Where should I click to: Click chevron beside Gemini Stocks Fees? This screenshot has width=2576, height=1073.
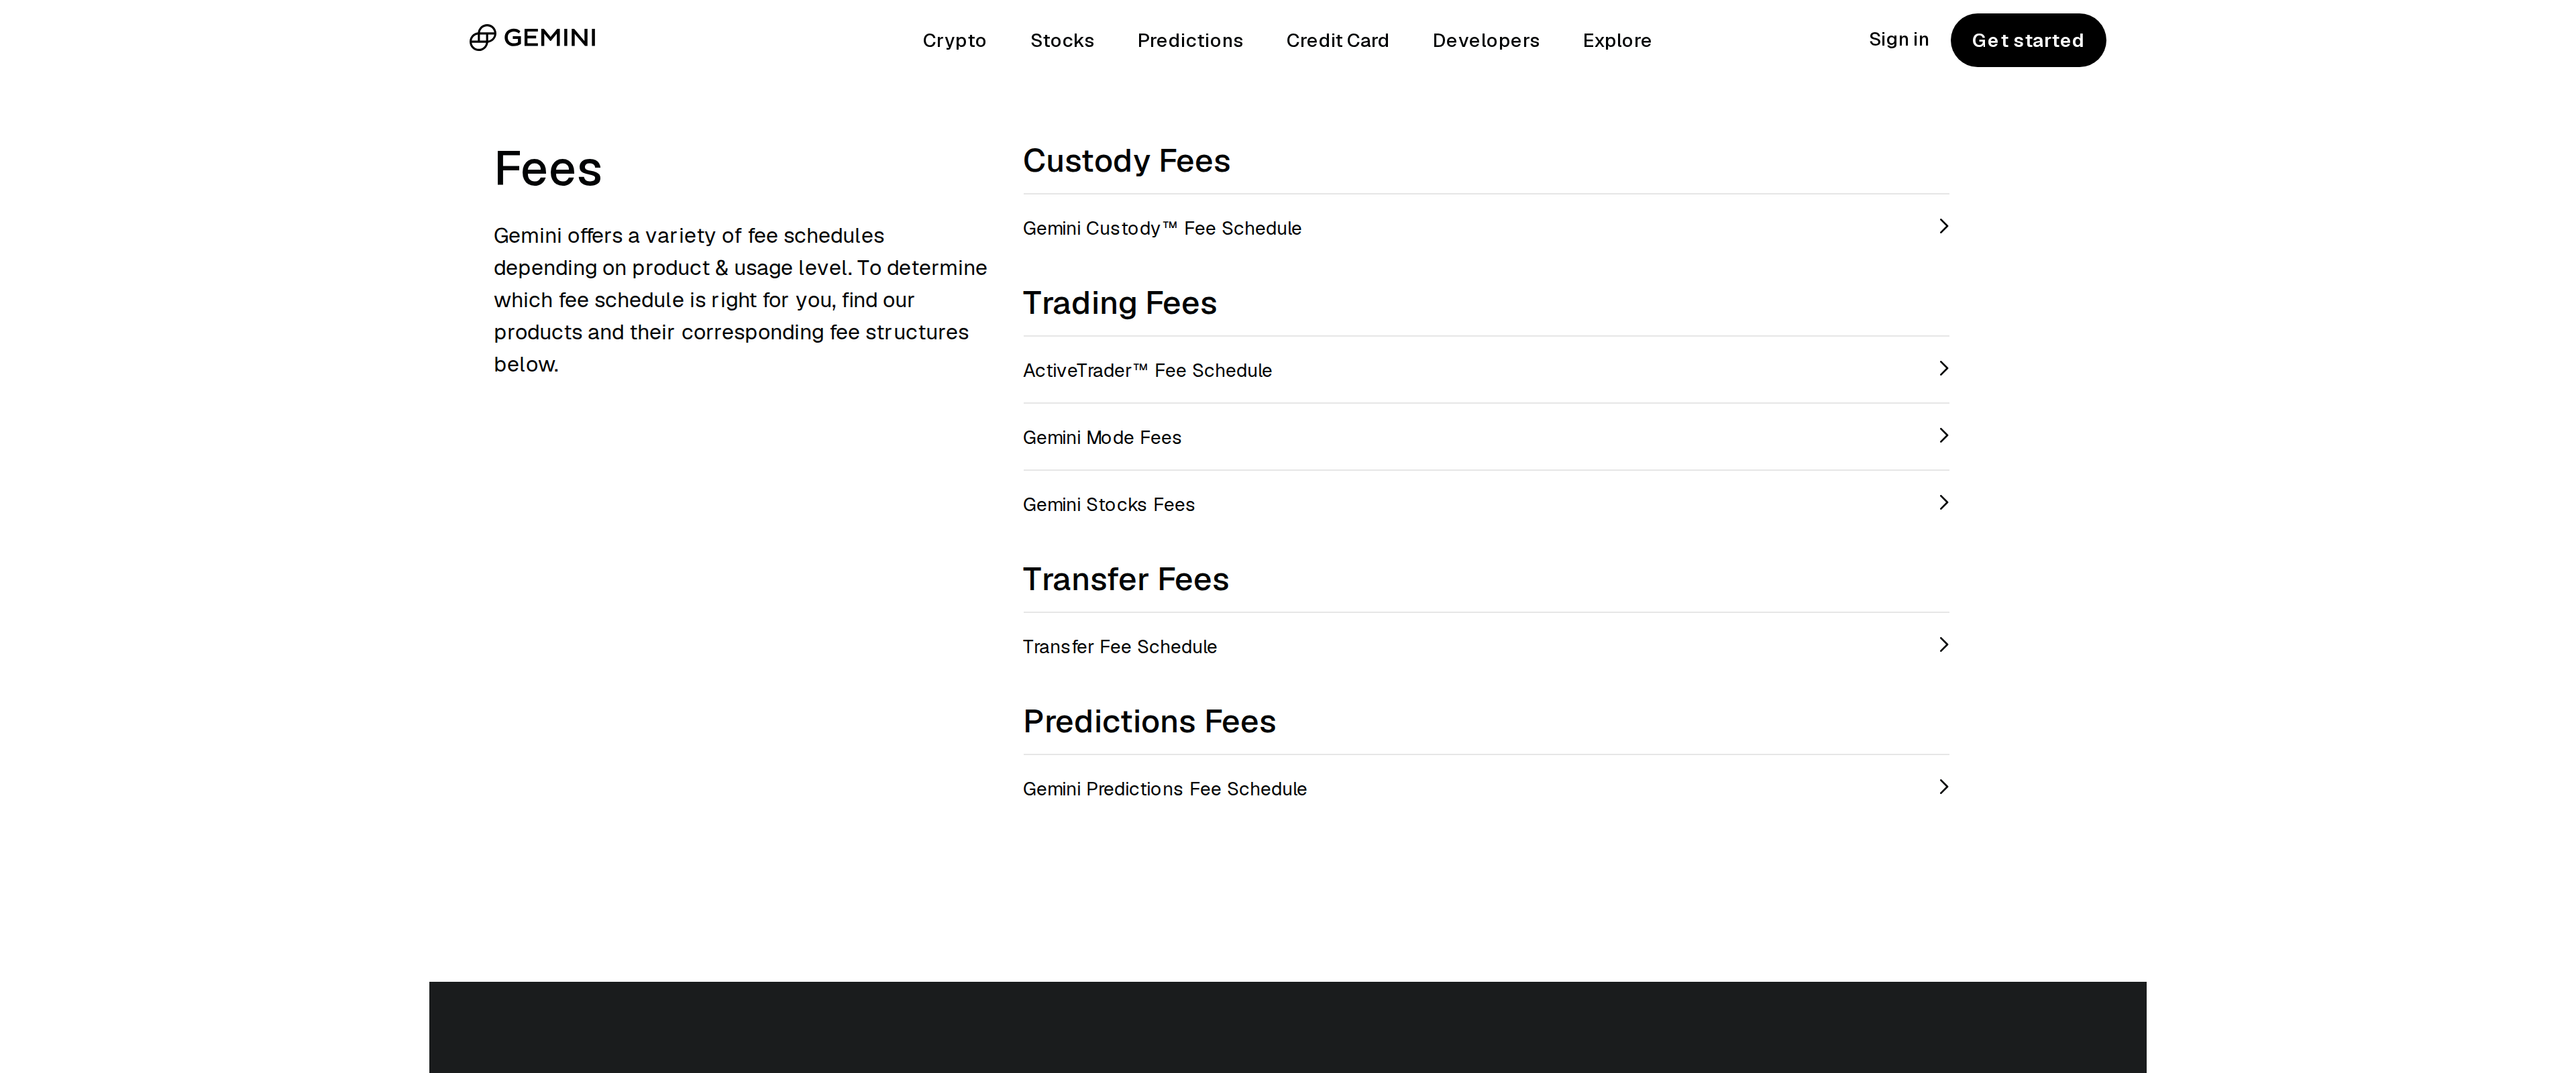point(1943,503)
